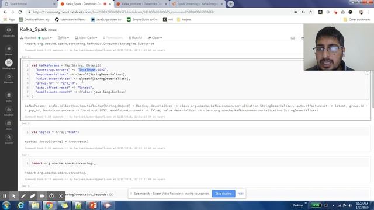374x210 pixels.
Task: Open the JavaScript object bookmark
Action: pyautogui.click(x=106, y=19)
